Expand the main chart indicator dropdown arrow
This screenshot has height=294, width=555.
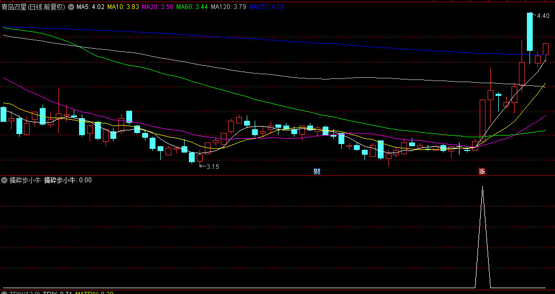click(x=71, y=7)
